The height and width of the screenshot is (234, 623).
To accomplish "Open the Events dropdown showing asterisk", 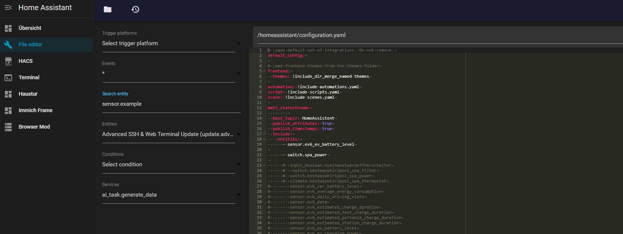I will tap(171, 74).
